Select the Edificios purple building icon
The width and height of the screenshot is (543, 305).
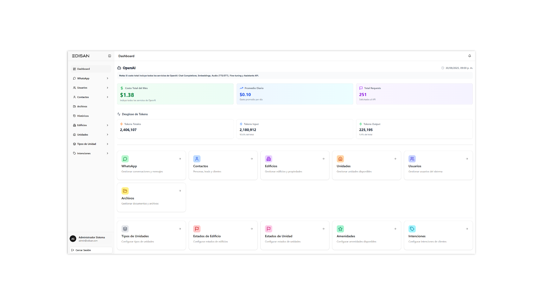[x=269, y=159]
